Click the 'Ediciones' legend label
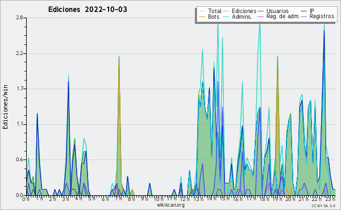Viewport: 341px width, 210px height. point(244,11)
